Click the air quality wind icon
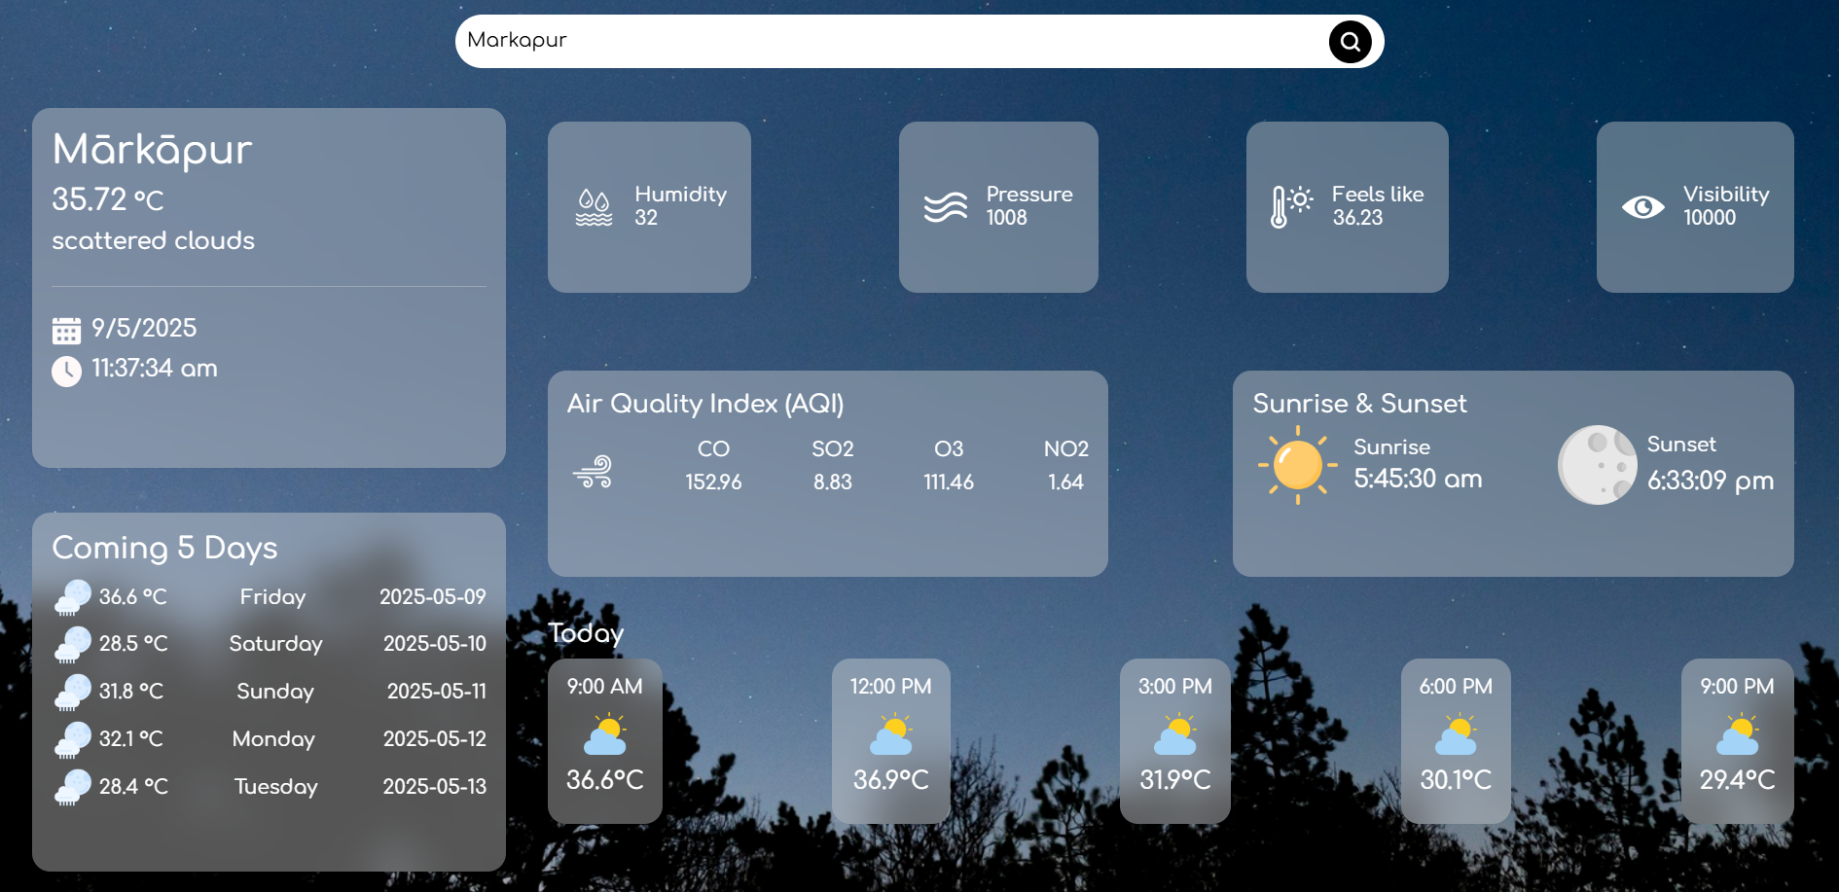This screenshot has height=892, width=1839. tap(593, 472)
